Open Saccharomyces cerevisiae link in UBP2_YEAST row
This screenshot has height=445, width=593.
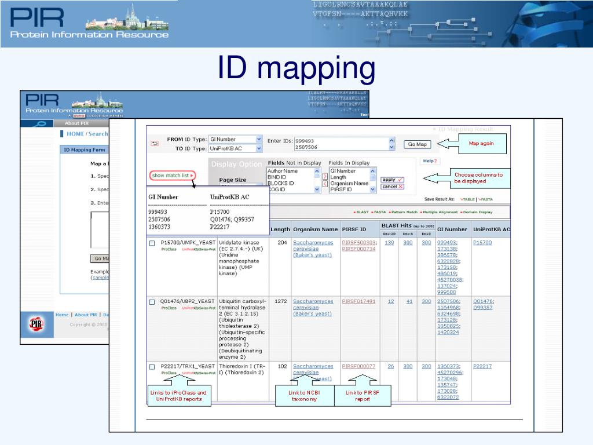[313, 307]
